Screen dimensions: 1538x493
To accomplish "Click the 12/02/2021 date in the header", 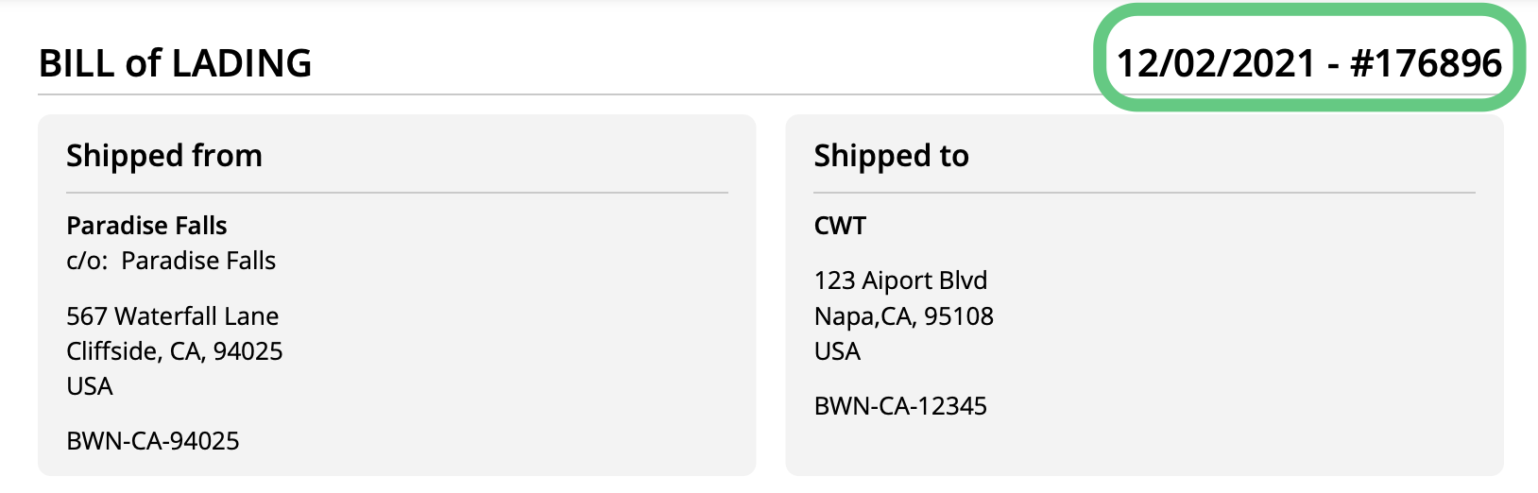I will 1216,63.
